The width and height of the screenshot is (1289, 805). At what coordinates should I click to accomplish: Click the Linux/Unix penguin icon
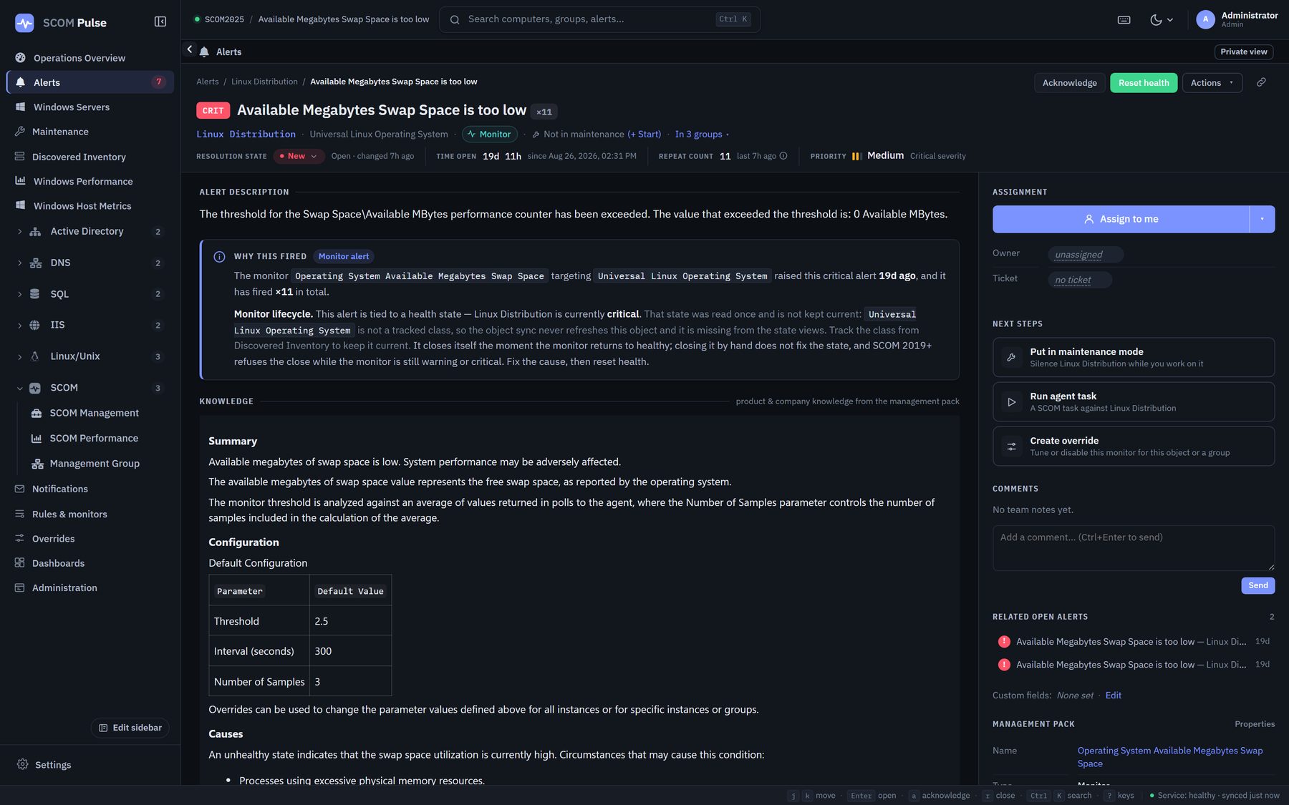pos(34,356)
